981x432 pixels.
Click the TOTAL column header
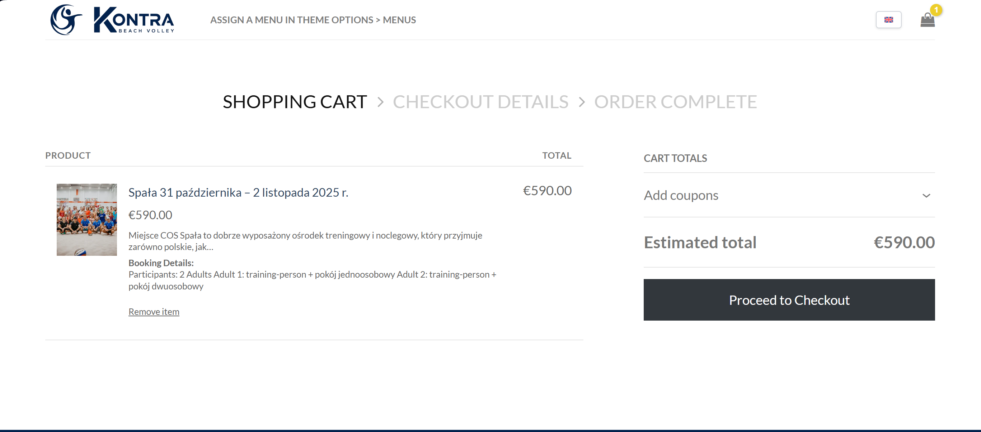click(x=557, y=155)
